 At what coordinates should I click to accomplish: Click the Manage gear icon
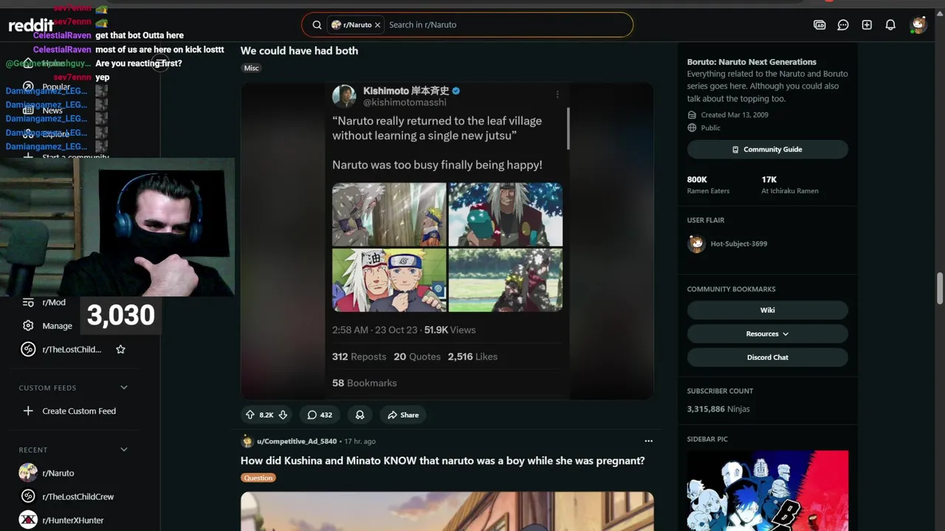[x=28, y=325]
